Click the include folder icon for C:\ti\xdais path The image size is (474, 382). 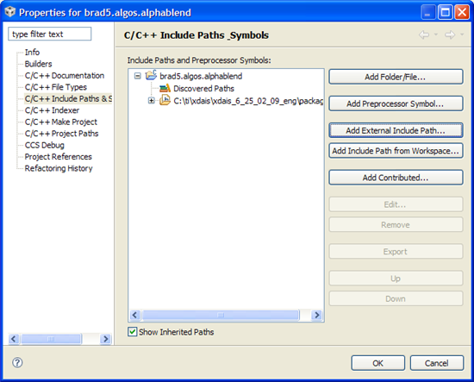[165, 100]
